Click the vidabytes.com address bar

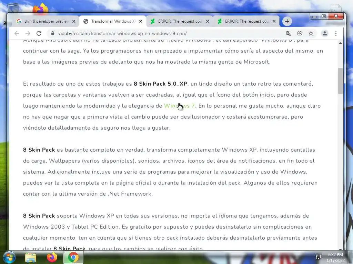167,33
